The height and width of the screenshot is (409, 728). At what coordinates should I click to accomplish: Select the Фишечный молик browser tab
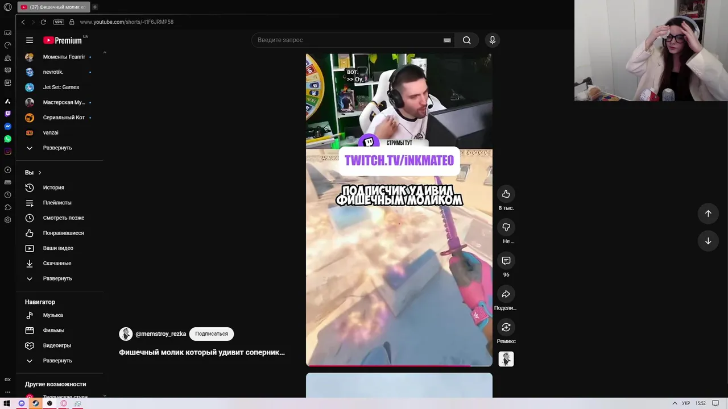coord(53,7)
